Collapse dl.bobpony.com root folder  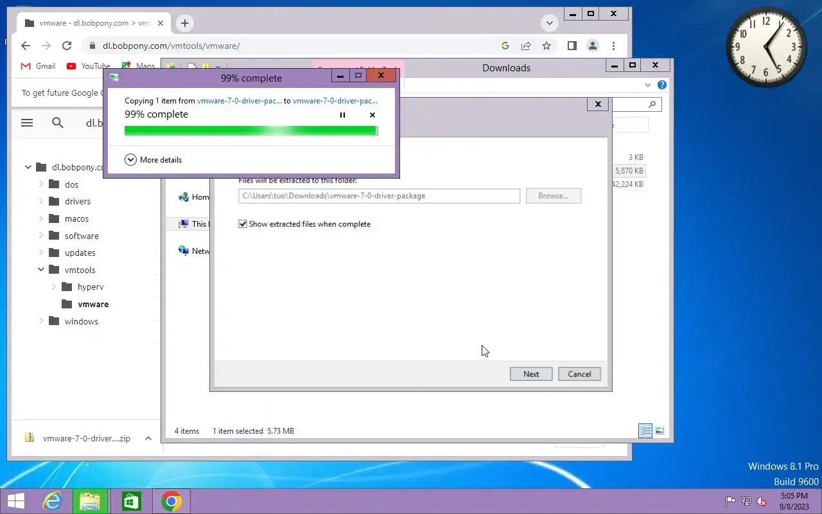pos(28,167)
